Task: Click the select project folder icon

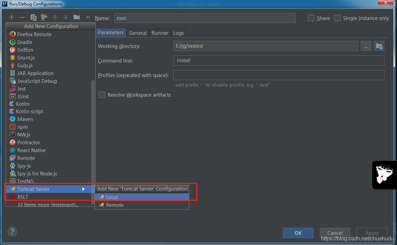Action: click(379, 46)
